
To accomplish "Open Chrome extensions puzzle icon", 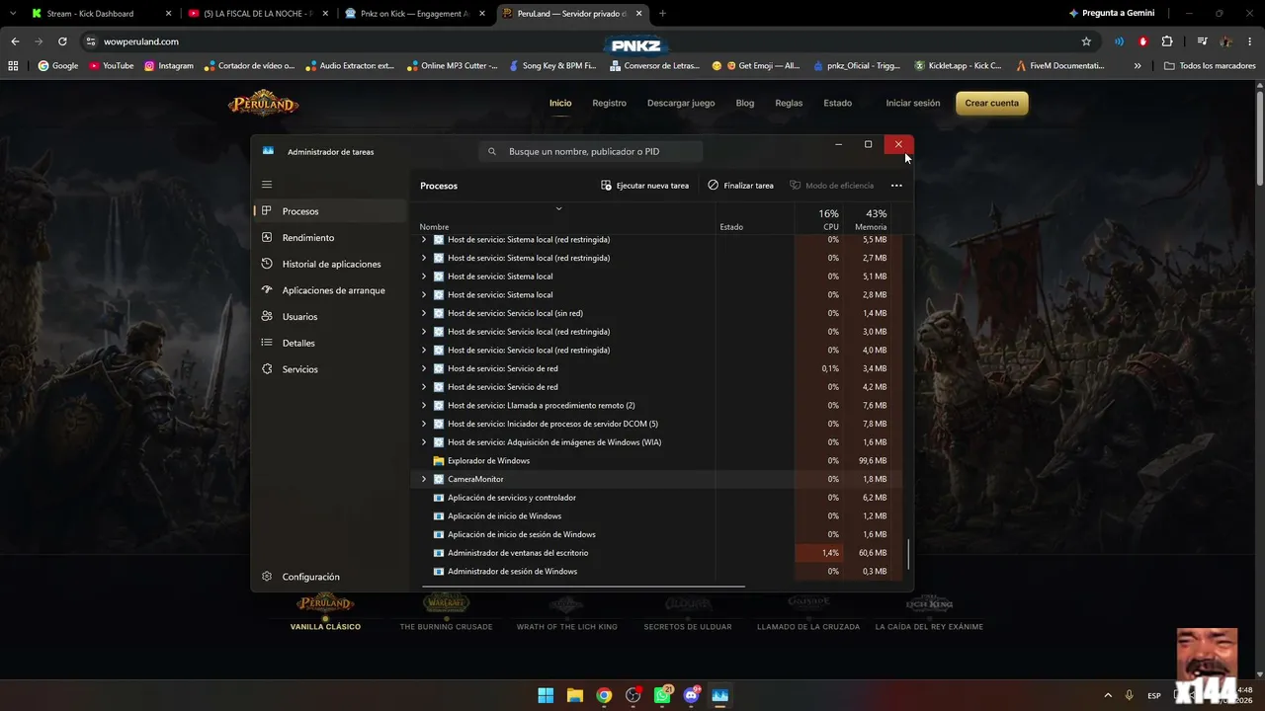I will 1167,41.
